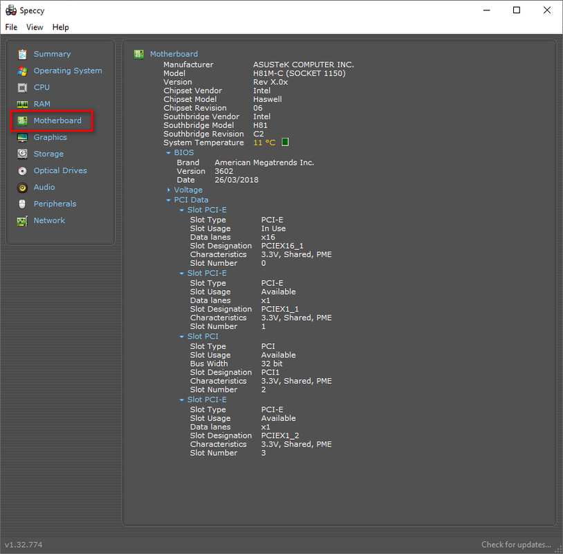The image size is (563, 554).
Task: Show the RAM section
Action: click(42, 104)
